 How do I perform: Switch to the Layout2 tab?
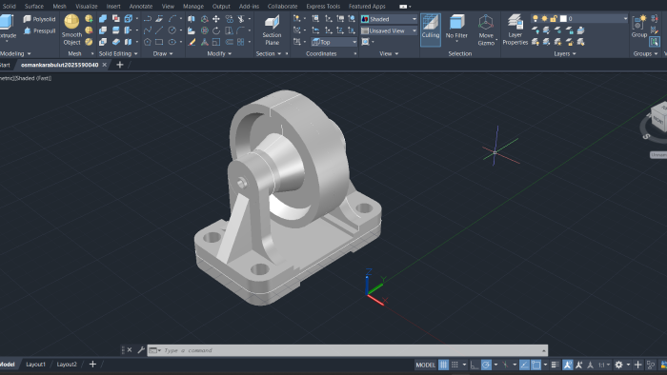pyautogui.click(x=67, y=364)
